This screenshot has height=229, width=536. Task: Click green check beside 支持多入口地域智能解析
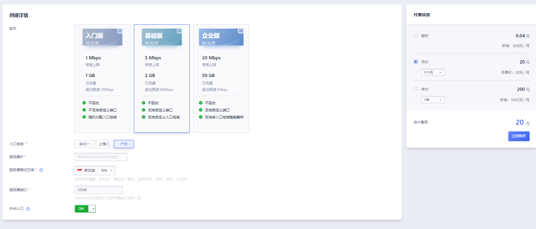pyautogui.click(x=201, y=117)
